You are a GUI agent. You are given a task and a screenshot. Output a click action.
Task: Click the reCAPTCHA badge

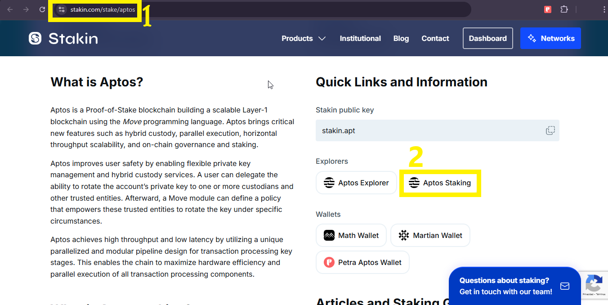pyautogui.click(x=595, y=284)
